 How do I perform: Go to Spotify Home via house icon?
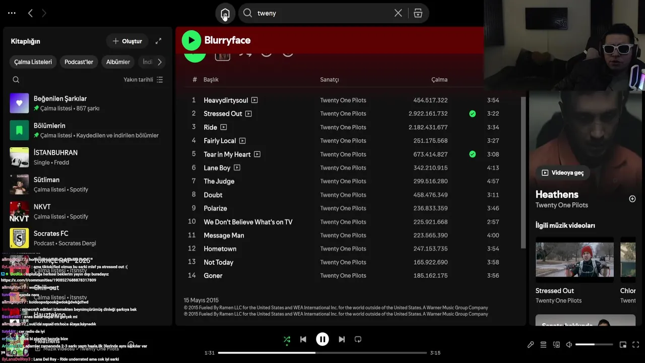pyautogui.click(x=225, y=14)
